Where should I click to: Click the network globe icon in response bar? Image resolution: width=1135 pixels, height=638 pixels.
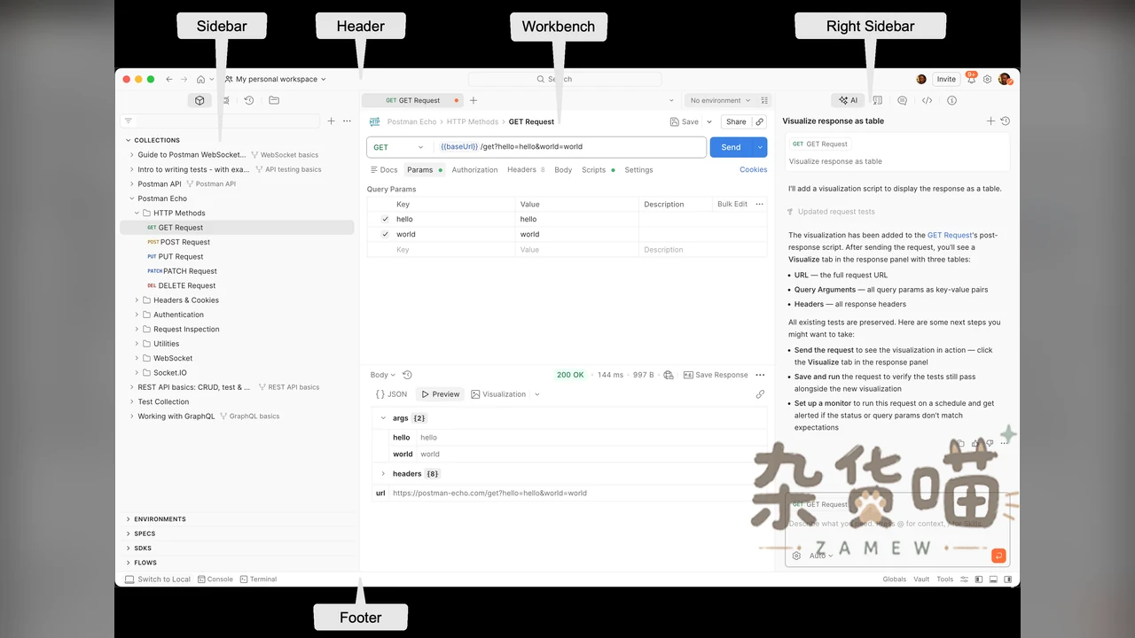pyautogui.click(x=669, y=375)
